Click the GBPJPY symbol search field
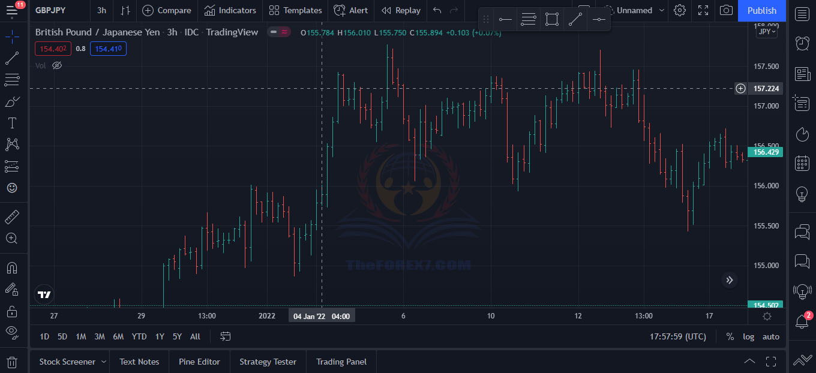Viewport: 816px width, 373px height. pyautogui.click(x=51, y=10)
